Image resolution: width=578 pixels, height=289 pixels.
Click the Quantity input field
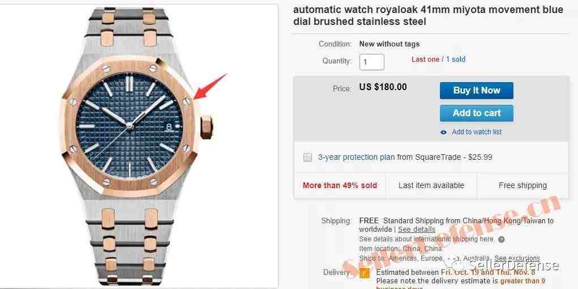coord(371,62)
